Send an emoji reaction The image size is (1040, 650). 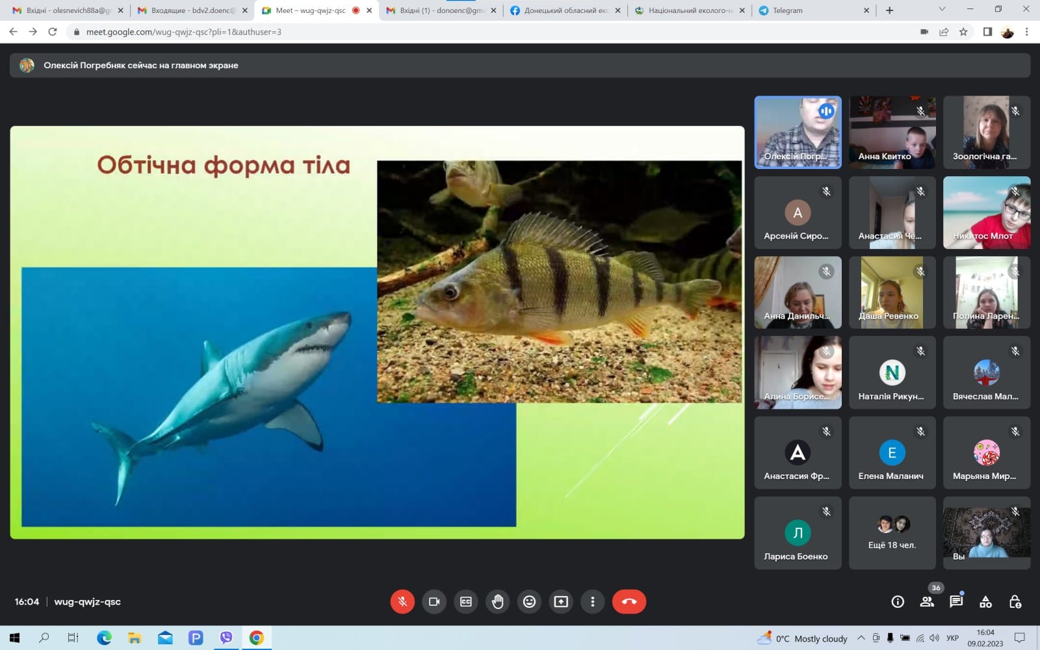tap(529, 602)
